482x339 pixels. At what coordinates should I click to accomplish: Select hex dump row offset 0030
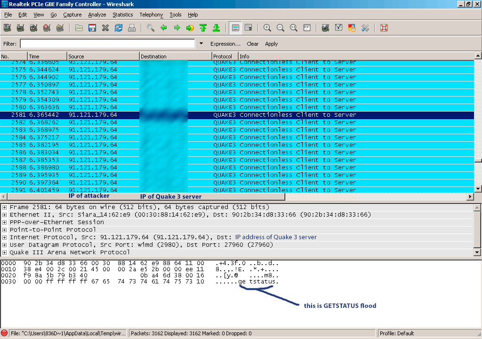pyautogui.click(x=140, y=282)
